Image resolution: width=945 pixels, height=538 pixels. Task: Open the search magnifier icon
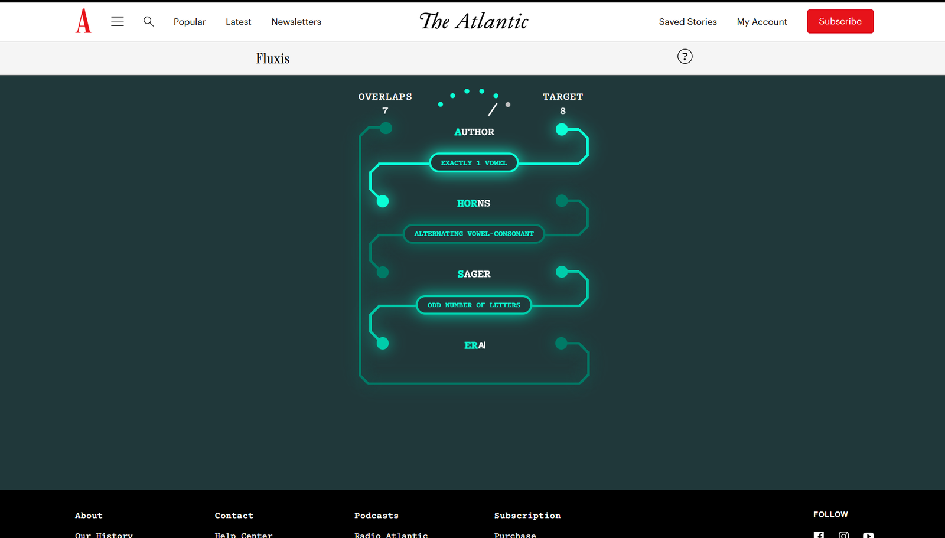(148, 21)
